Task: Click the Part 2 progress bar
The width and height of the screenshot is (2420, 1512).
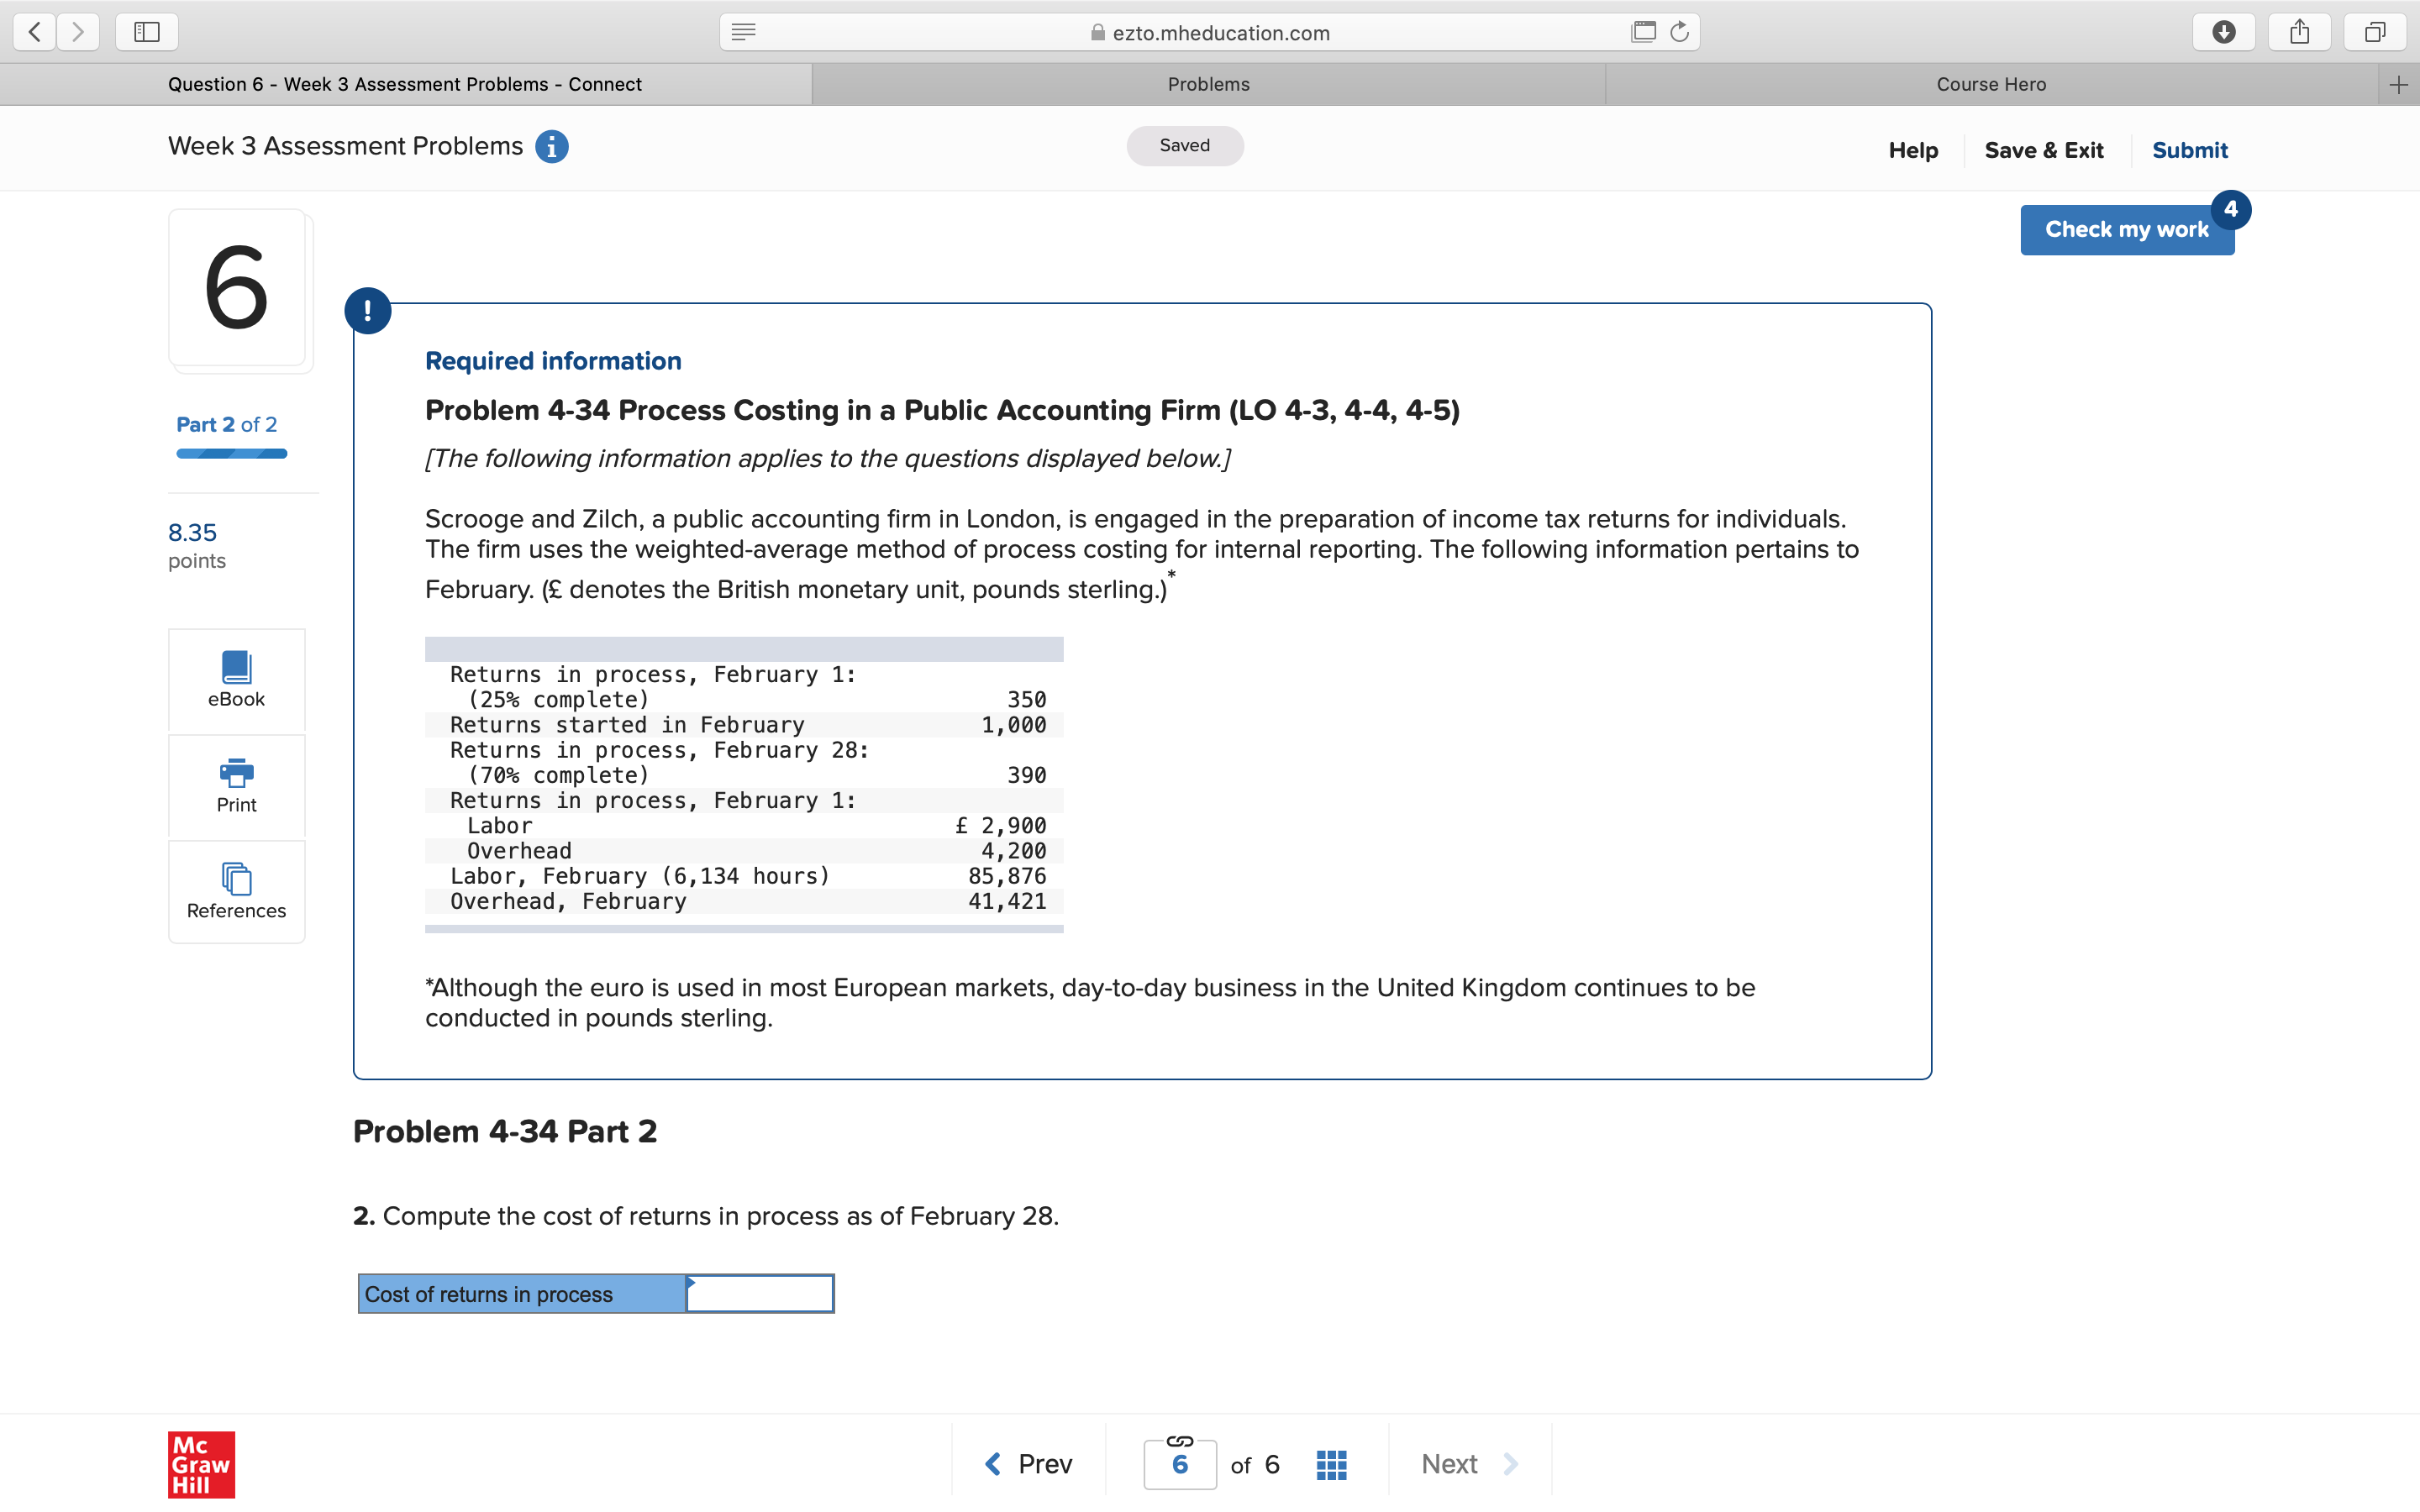Action: point(230,455)
